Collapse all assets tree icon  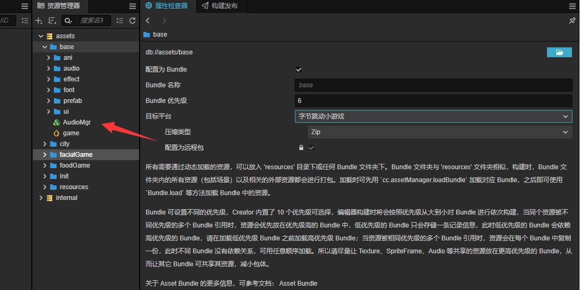point(120,20)
